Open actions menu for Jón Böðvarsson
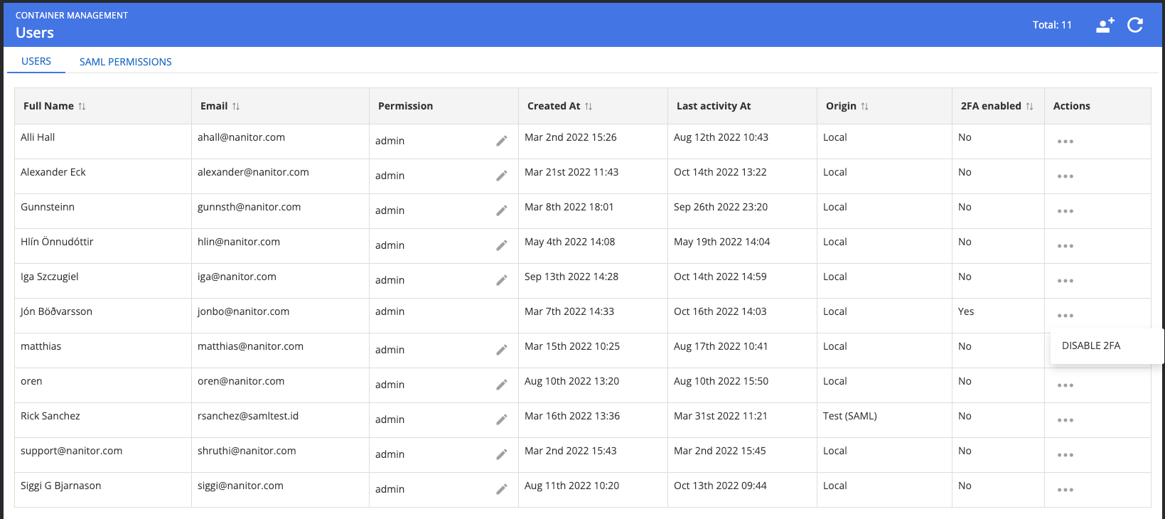The height and width of the screenshot is (519, 1165). click(1065, 316)
